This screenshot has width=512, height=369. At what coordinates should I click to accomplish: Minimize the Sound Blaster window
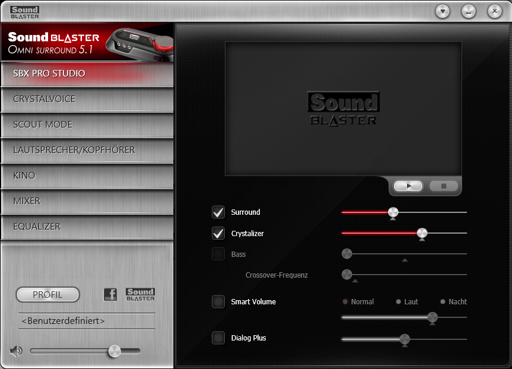coord(469,12)
